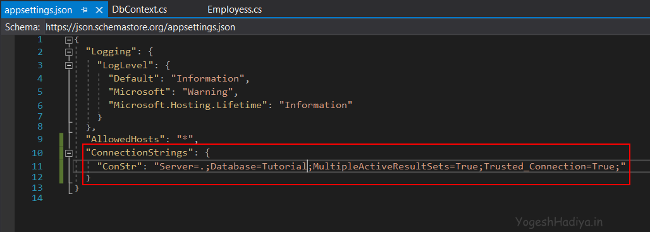Click the Schema label

point(22,28)
